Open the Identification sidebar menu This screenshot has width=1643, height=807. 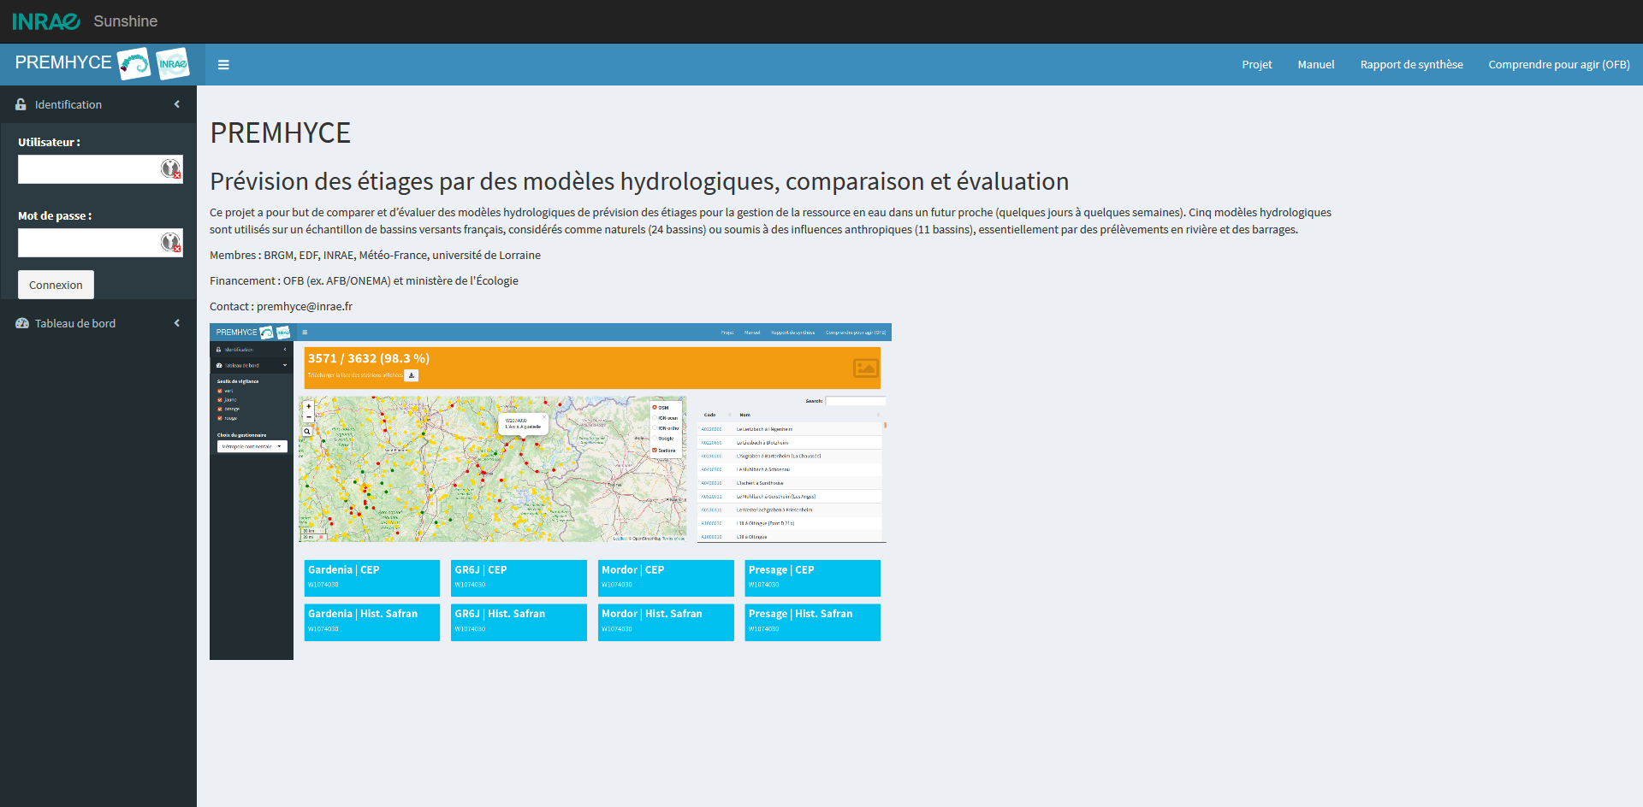click(98, 104)
